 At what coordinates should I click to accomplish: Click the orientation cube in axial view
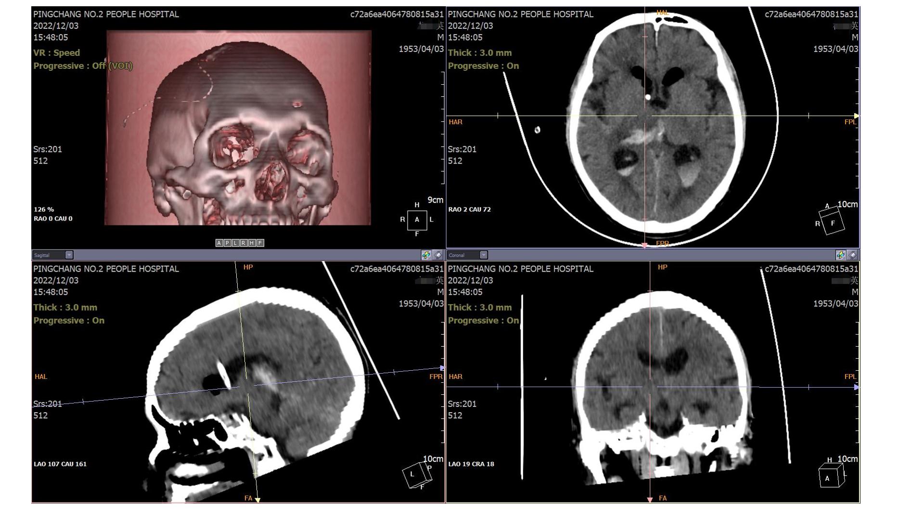click(831, 222)
